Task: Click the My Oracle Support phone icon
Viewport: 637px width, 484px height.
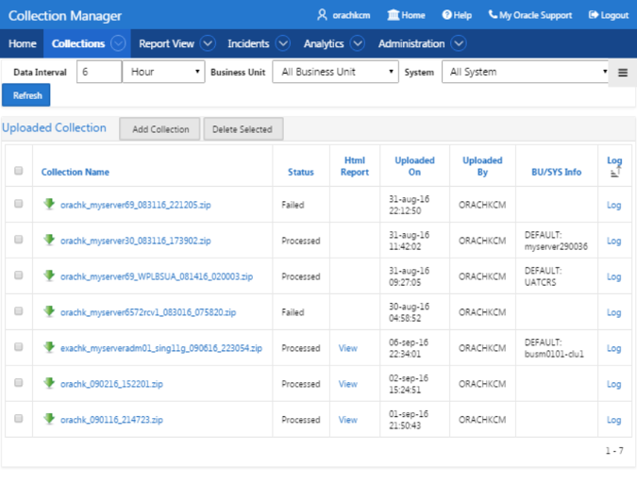Action: [493, 14]
